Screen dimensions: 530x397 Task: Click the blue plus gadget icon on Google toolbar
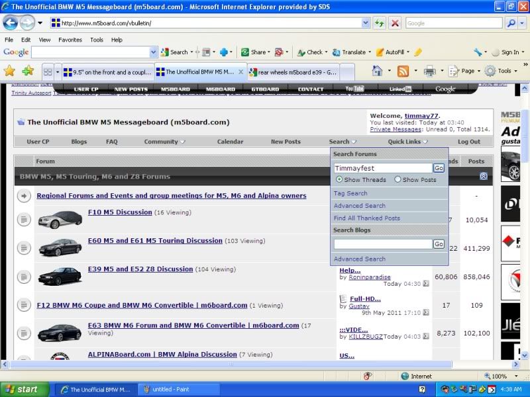click(x=224, y=52)
